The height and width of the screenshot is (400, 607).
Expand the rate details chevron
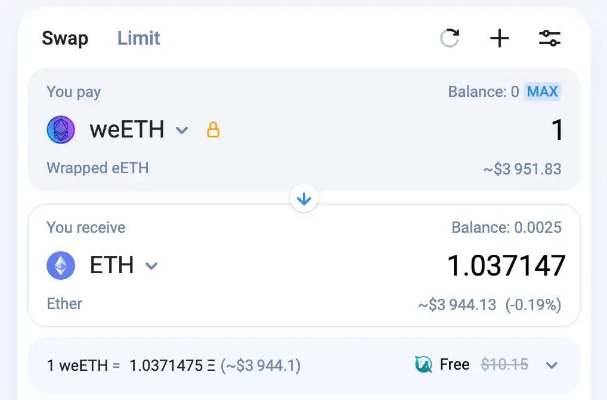click(x=552, y=365)
